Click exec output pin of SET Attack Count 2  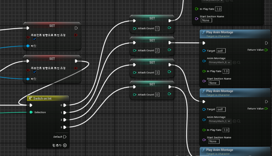click(x=170, y=43)
